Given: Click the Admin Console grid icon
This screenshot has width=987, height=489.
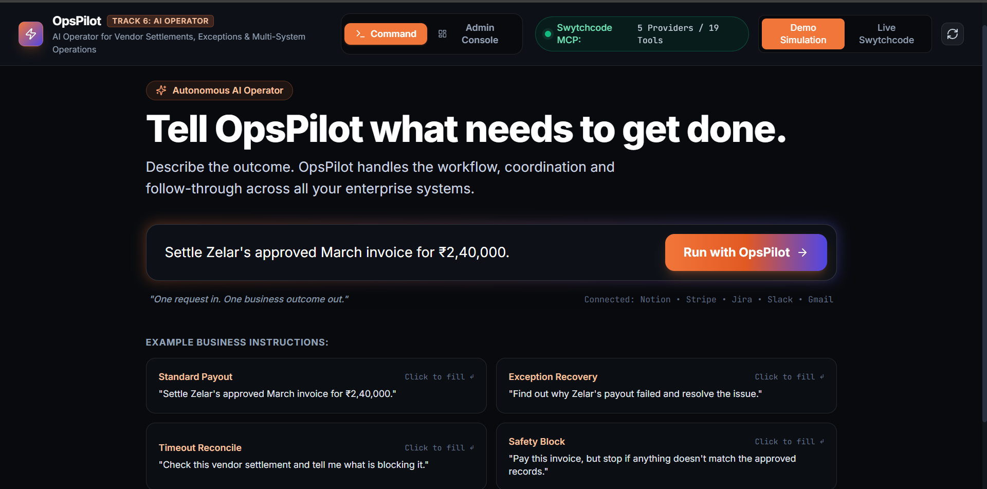Looking at the screenshot, I should (442, 34).
